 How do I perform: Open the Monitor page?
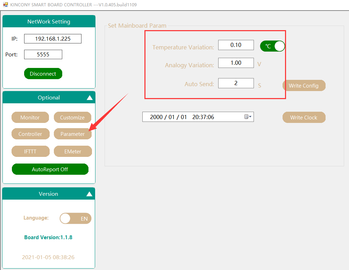pyautogui.click(x=30, y=118)
